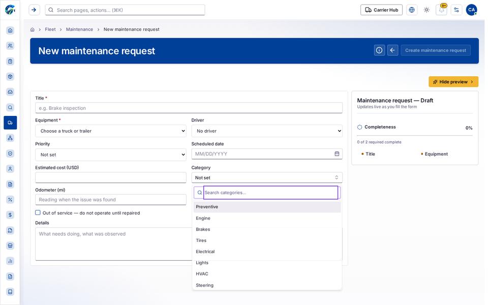Select Tires in the category list

(x=267, y=240)
